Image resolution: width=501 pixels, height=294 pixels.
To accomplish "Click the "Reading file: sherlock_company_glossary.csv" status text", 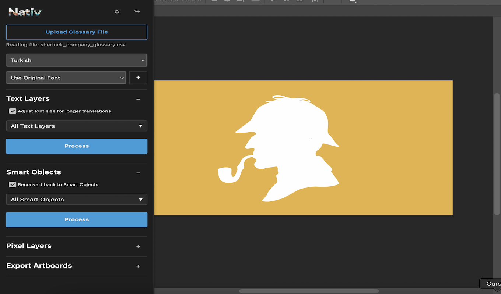I will (x=66, y=45).
